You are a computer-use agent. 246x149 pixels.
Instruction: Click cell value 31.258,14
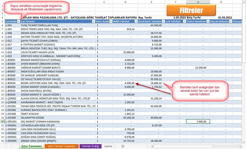pos(151,98)
